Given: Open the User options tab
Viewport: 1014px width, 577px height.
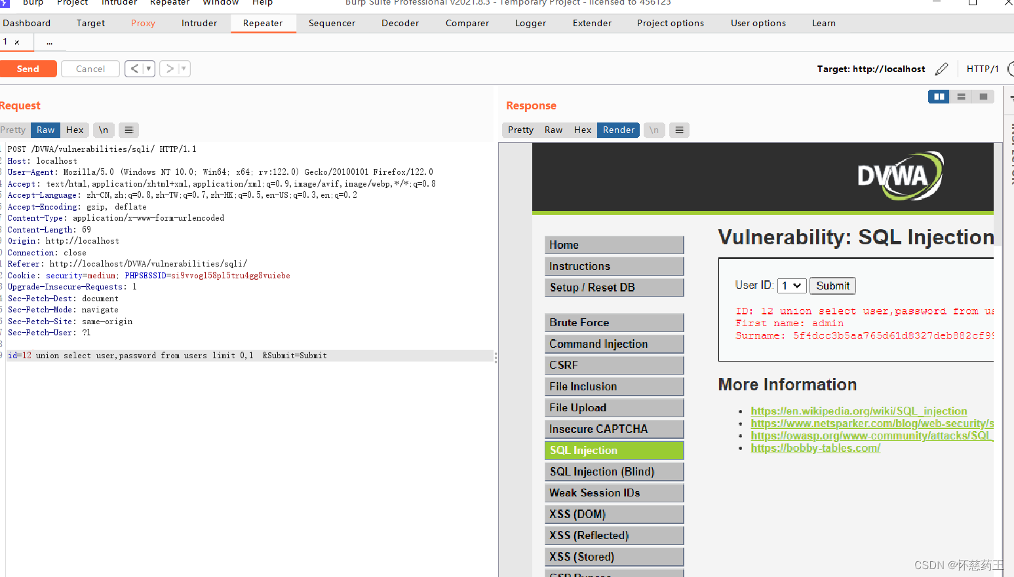Looking at the screenshot, I should [758, 23].
